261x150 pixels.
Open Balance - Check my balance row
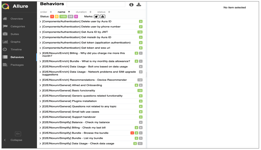coord(91,122)
